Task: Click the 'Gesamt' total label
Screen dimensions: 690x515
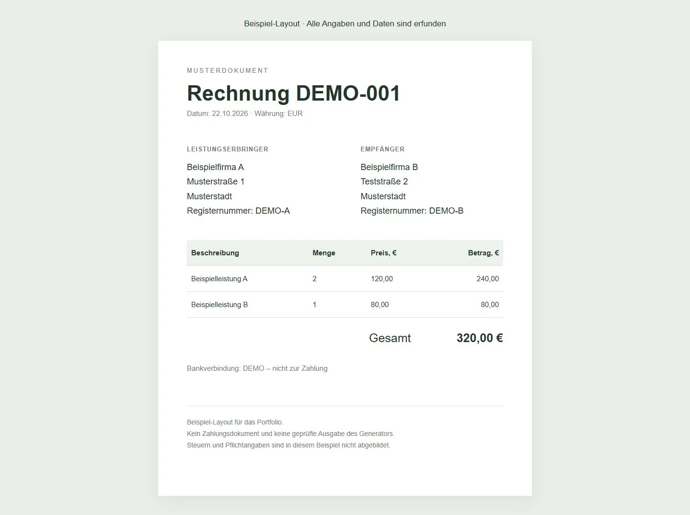Action: click(x=390, y=338)
